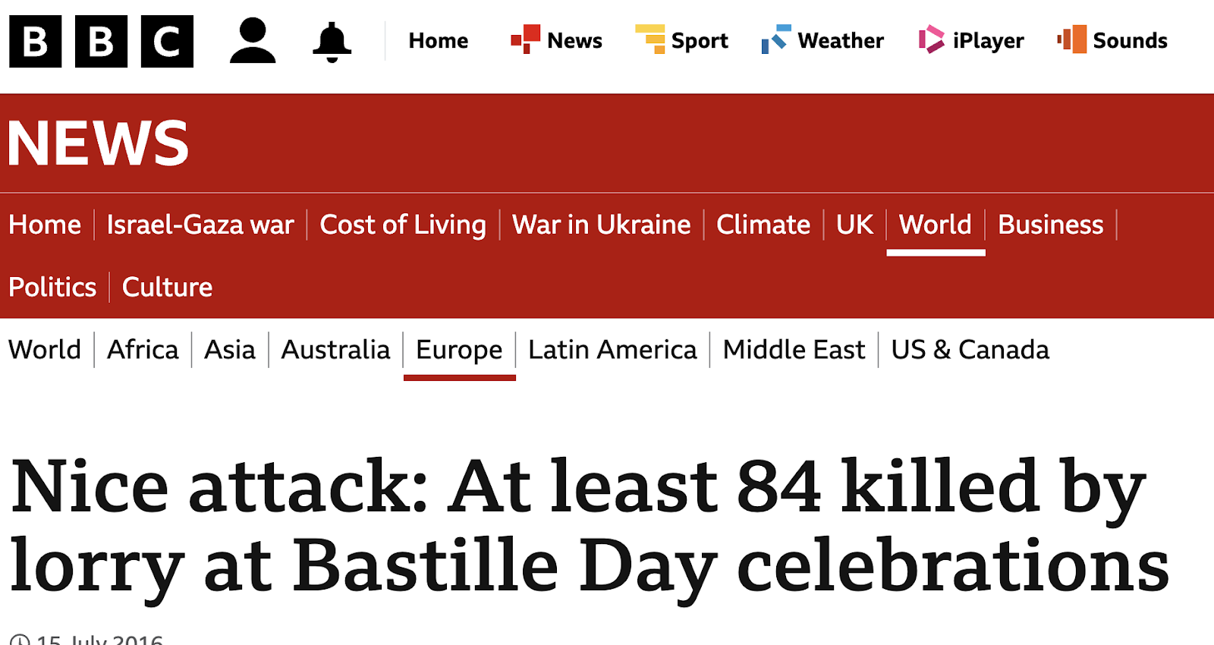Open the account profile icon
1214x645 pixels.
253,42
